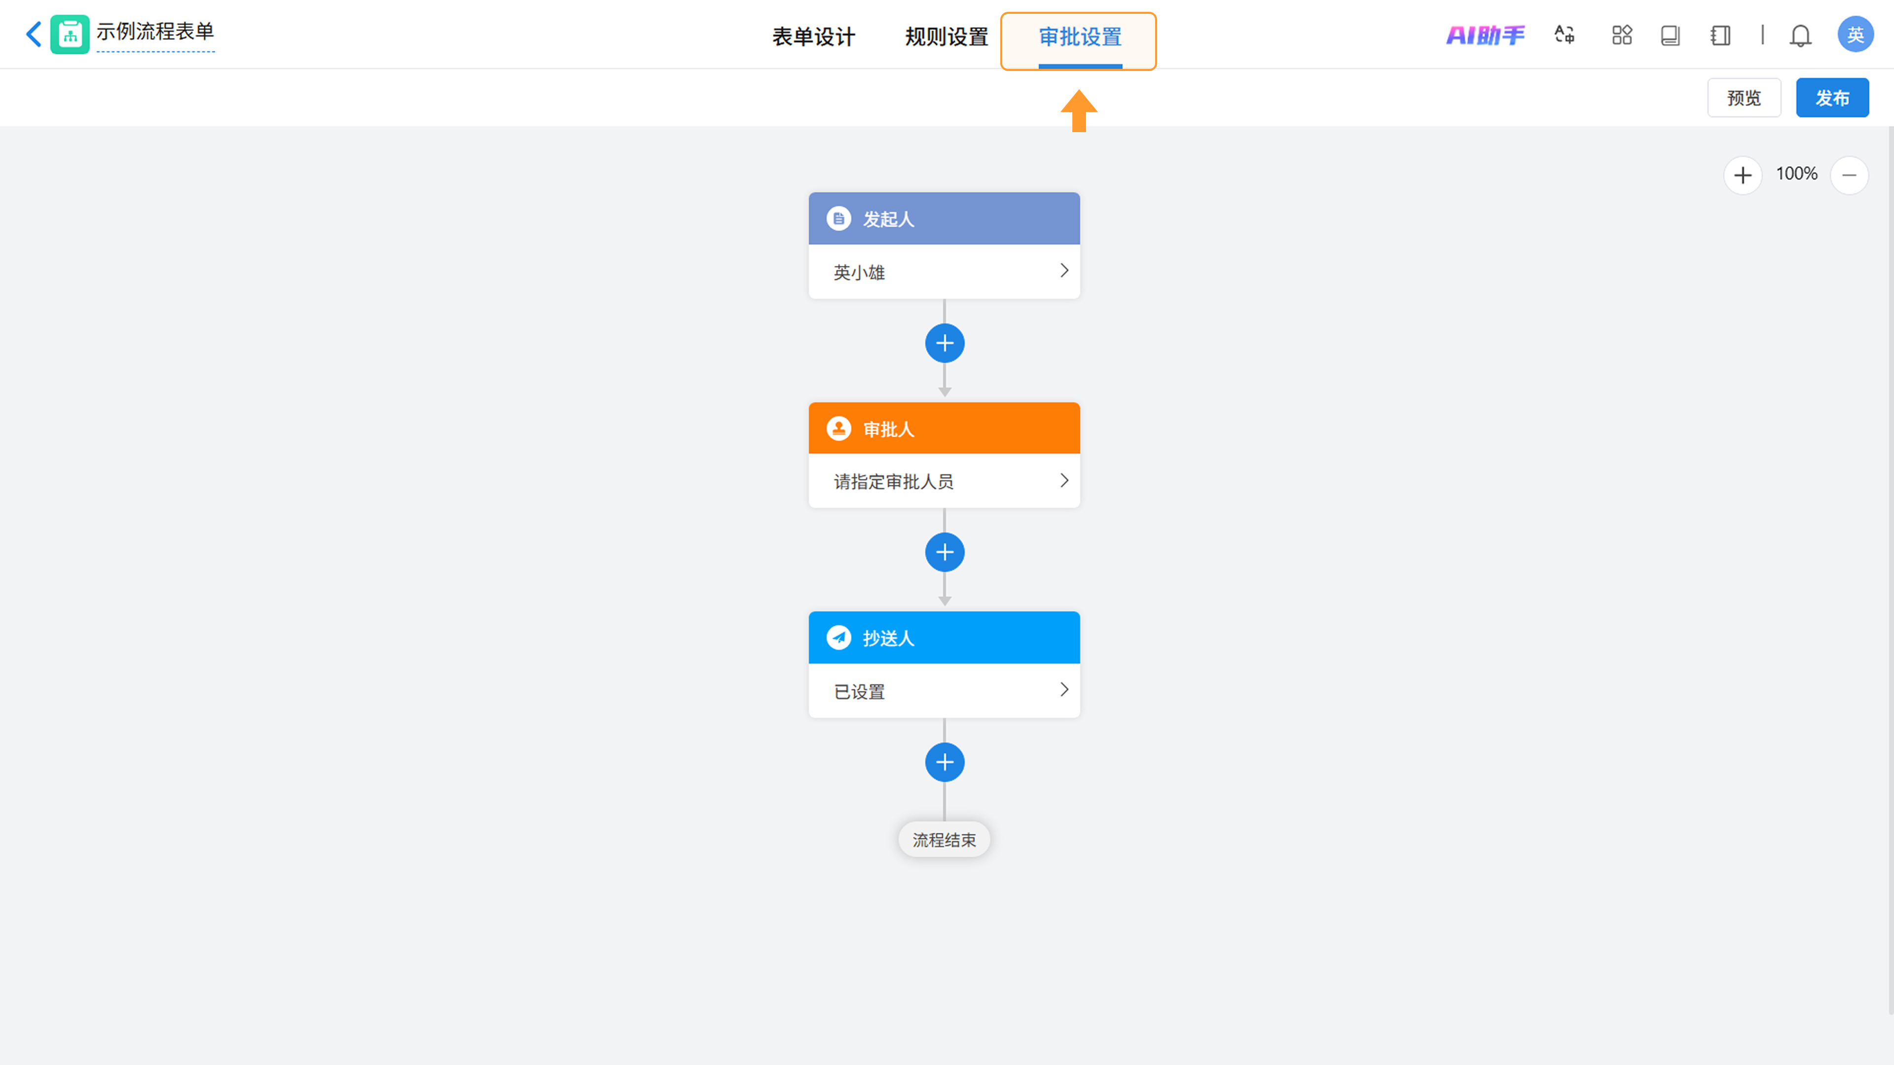Zoom in canvas with plus button
This screenshot has height=1065, width=1894.
click(x=1742, y=175)
